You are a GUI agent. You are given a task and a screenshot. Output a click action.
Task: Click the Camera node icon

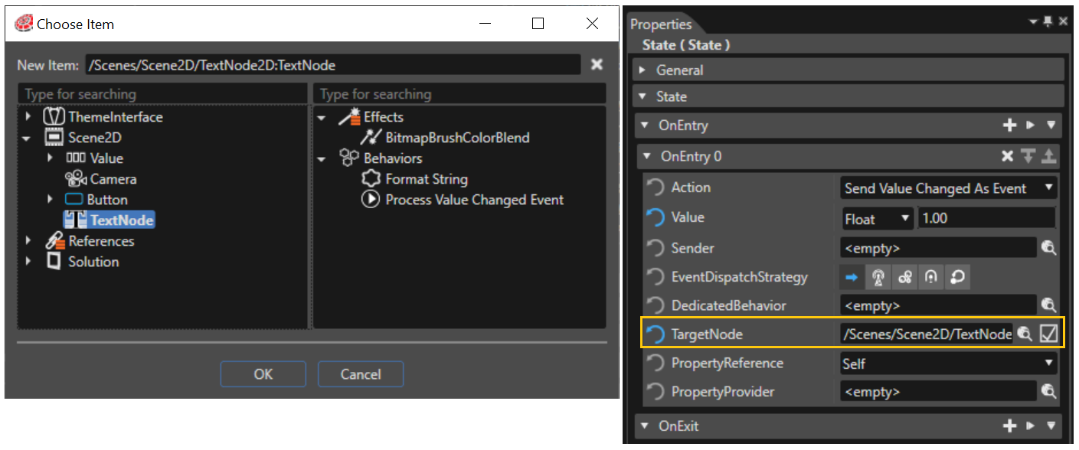[x=76, y=179]
